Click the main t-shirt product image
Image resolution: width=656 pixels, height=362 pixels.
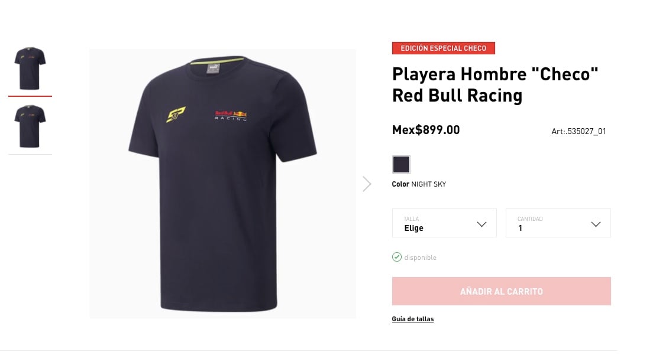click(222, 184)
